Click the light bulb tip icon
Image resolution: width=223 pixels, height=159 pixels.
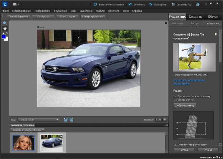216,34
